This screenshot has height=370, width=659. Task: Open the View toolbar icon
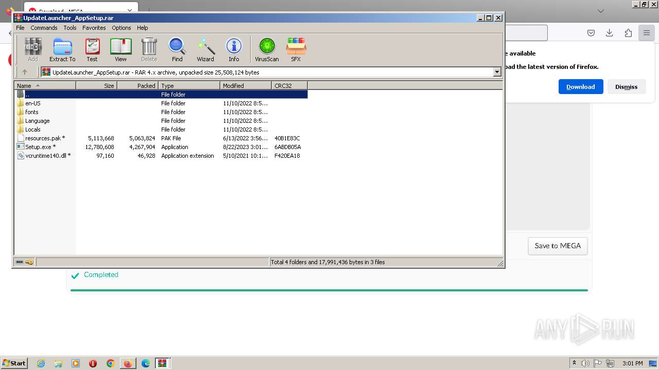click(x=120, y=50)
